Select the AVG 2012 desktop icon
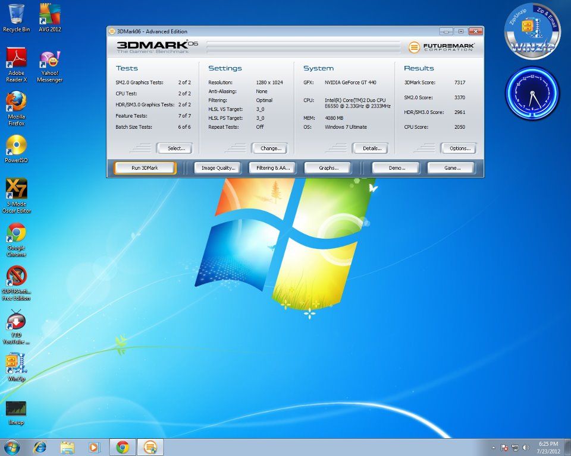This screenshot has height=456, width=571. (x=50, y=18)
